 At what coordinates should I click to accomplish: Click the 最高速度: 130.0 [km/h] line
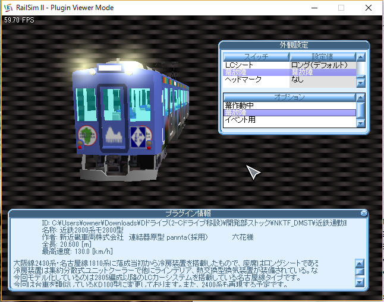[x=77, y=252]
